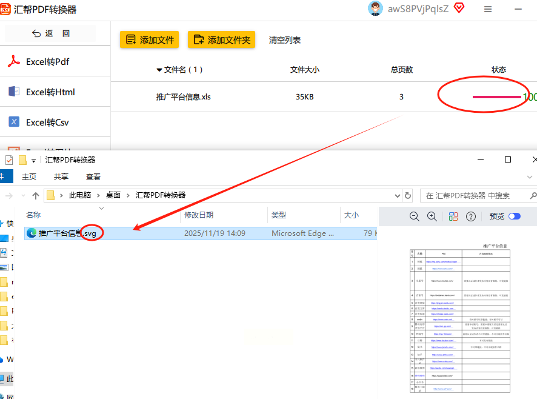Screen dimensions: 537x399
Task: Click the 推广平台信息 preview thumbnail
Action: pos(459,318)
